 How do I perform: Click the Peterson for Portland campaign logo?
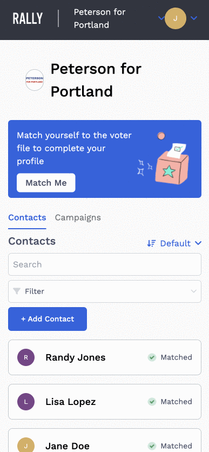pyautogui.click(x=35, y=80)
